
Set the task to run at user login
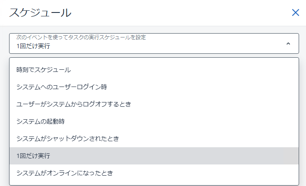click(x=62, y=87)
